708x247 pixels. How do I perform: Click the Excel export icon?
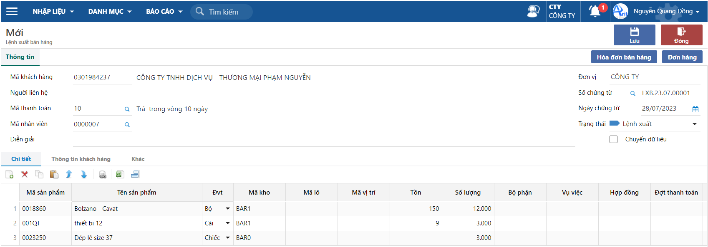click(x=119, y=175)
